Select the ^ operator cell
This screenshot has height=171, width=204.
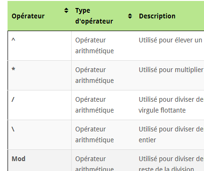40,46
